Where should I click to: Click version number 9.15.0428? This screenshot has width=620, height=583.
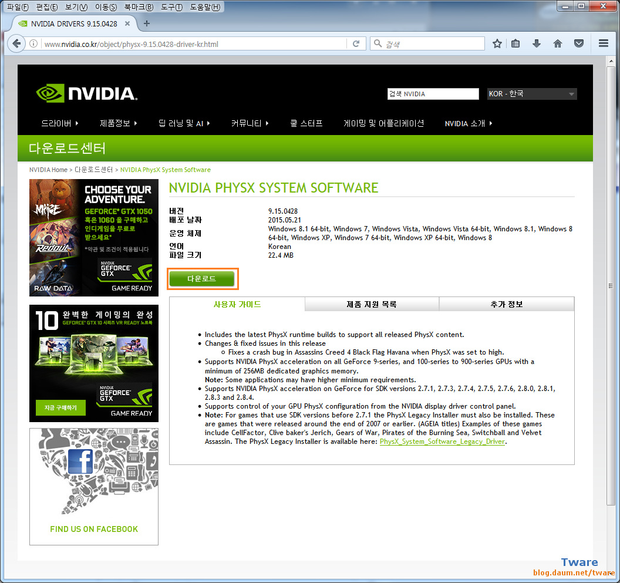(x=283, y=211)
